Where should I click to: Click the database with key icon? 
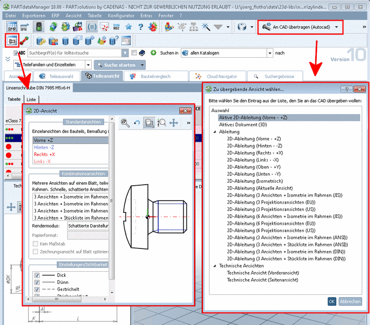pyautogui.click(x=41, y=41)
